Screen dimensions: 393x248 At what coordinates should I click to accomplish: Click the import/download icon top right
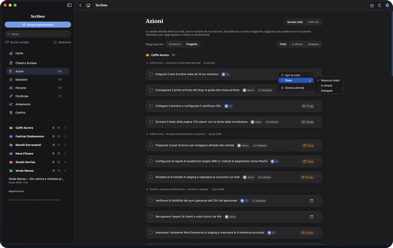pos(372,5)
